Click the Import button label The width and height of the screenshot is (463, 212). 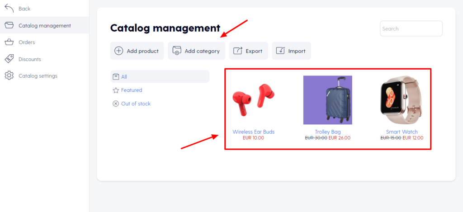click(x=297, y=51)
